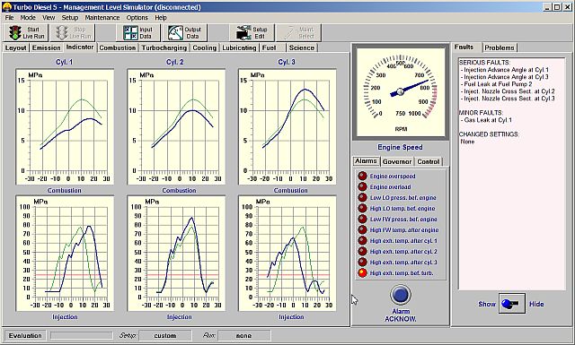Acknowledge alarms with the blue round button
Viewport: 575px width, 345px height.
pyautogui.click(x=401, y=295)
